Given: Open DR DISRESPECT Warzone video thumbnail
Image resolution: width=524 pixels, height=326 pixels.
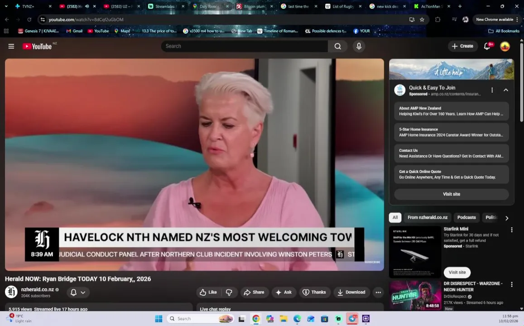Looking at the screenshot, I should pyautogui.click(x=415, y=295).
